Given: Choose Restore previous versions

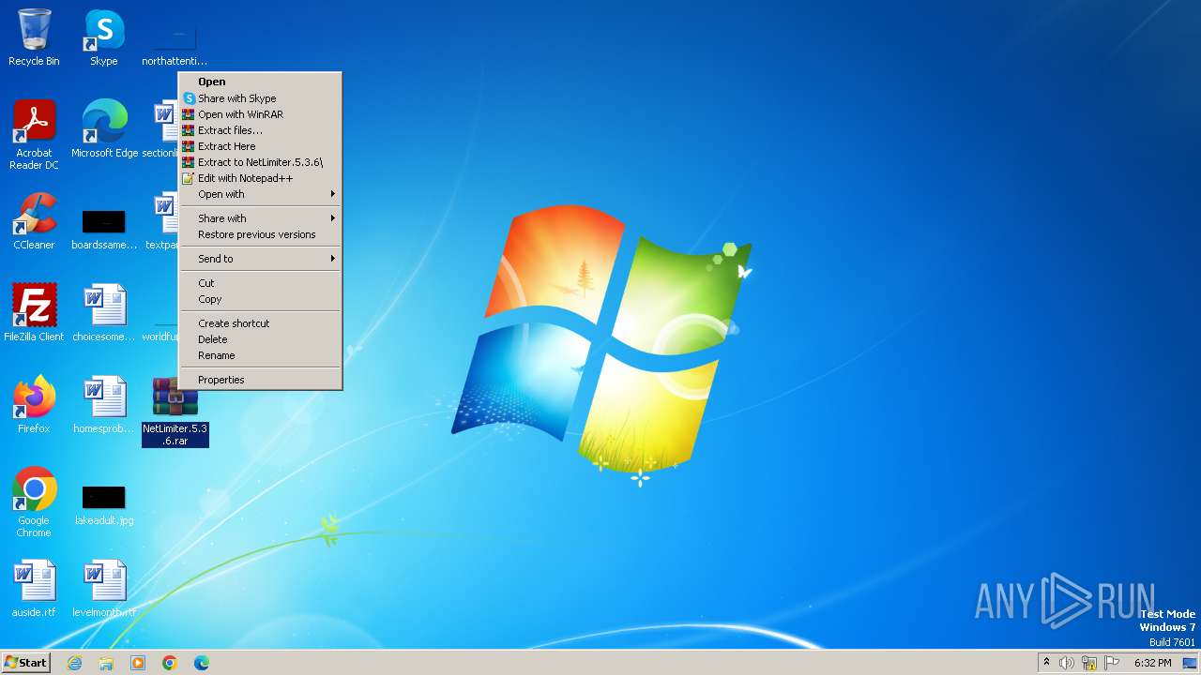Looking at the screenshot, I should [x=261, y=234].
